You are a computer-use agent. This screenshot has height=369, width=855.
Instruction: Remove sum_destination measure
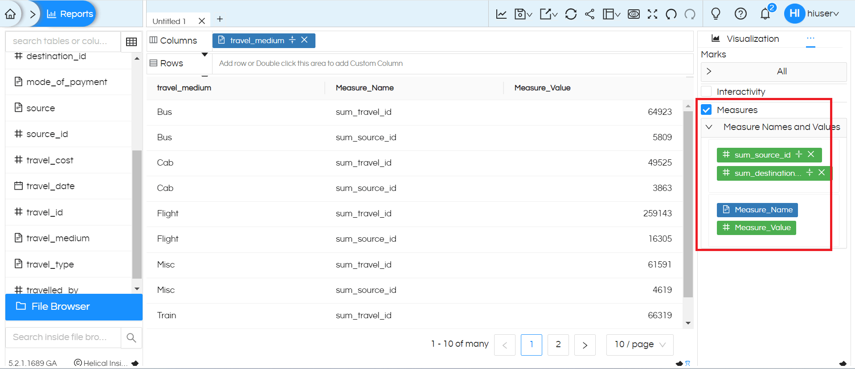coord(822,173)
